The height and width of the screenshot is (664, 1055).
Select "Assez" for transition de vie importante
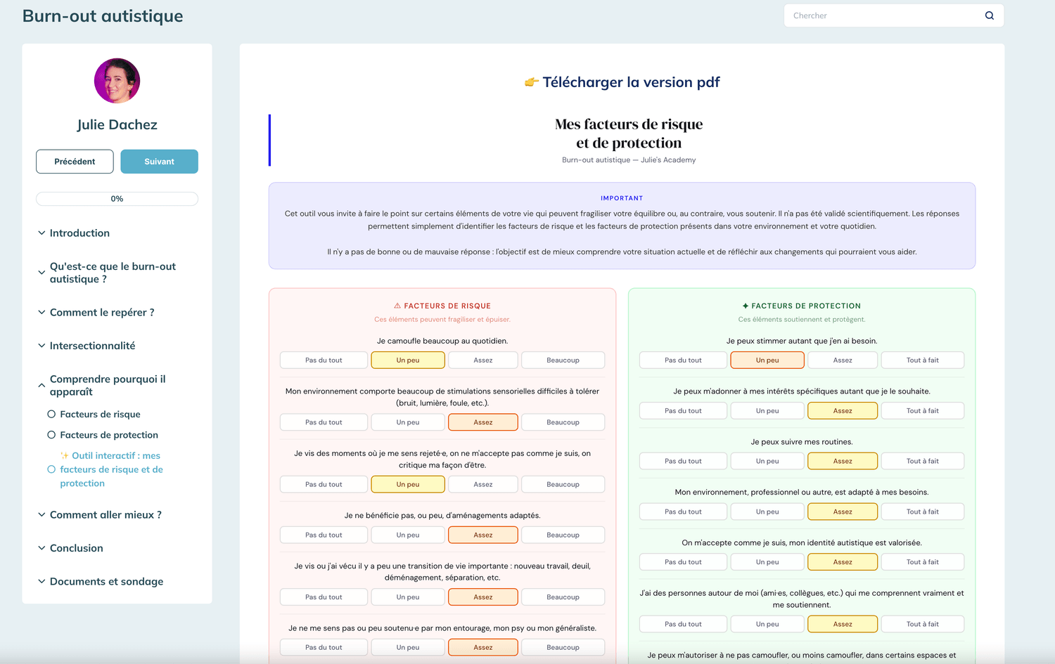pos(483,597)
